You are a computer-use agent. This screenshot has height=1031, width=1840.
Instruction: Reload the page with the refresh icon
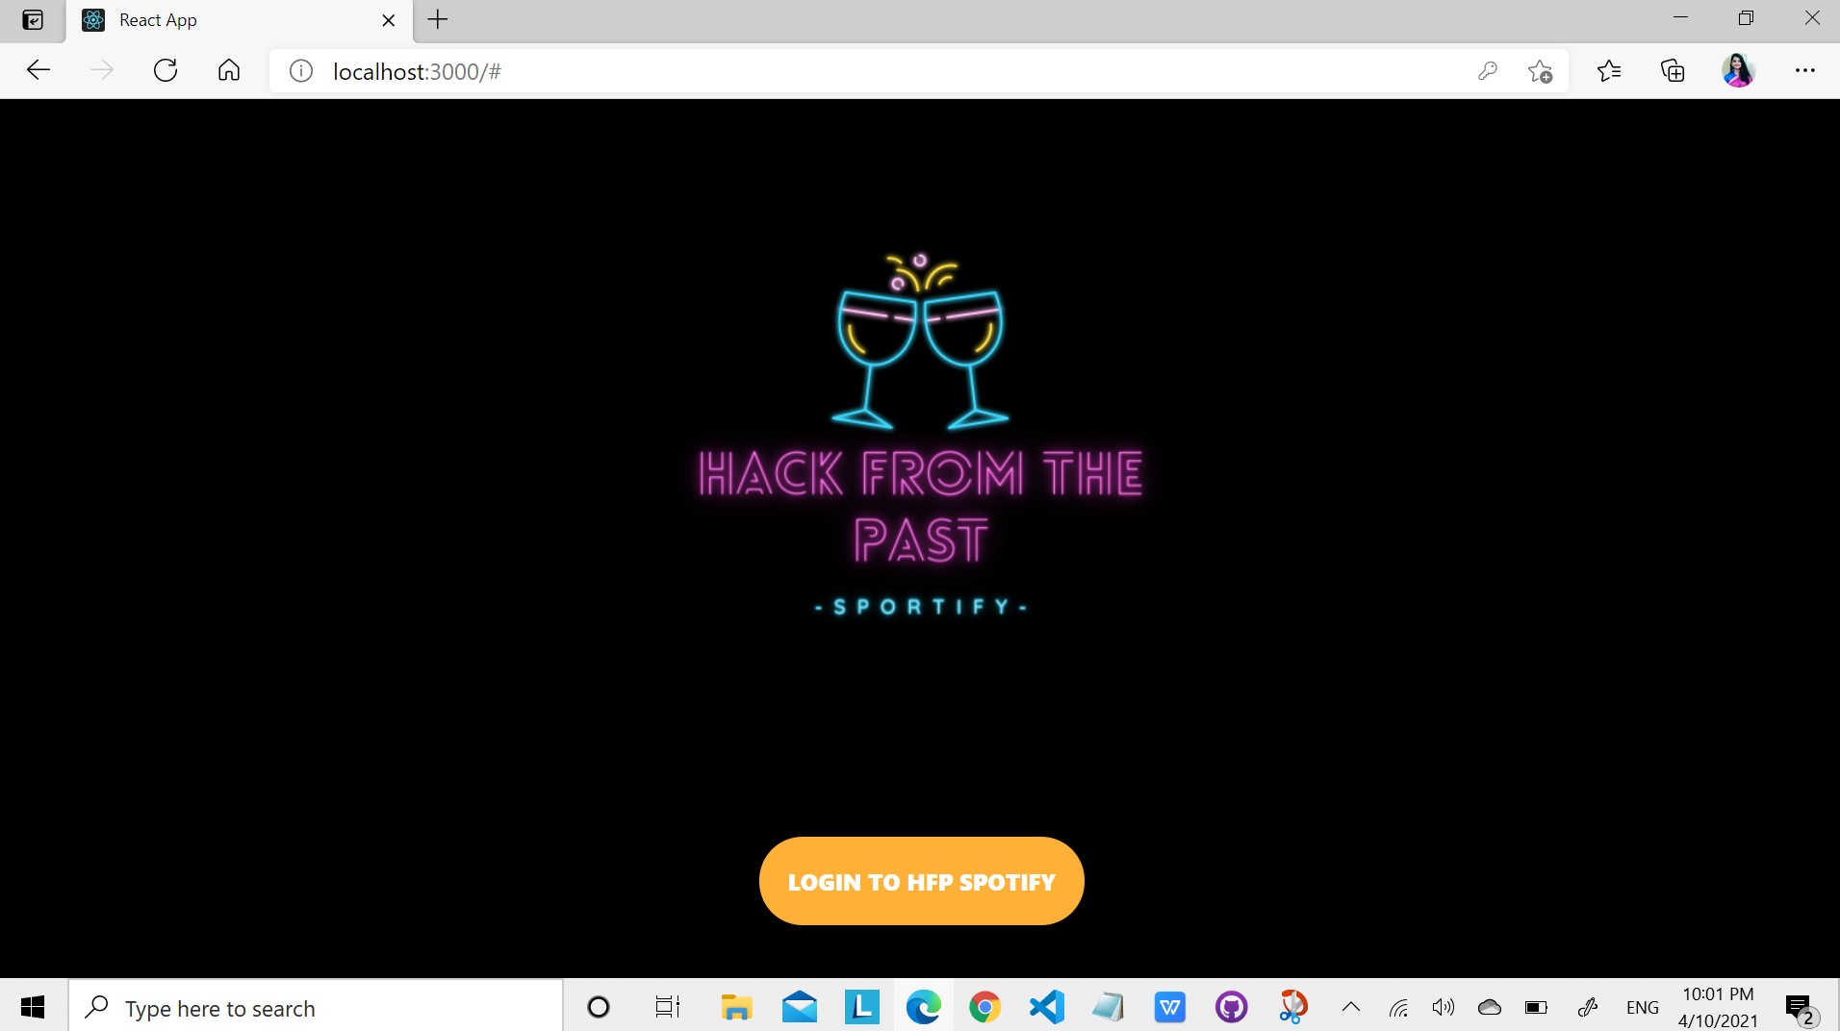point(166,70)
